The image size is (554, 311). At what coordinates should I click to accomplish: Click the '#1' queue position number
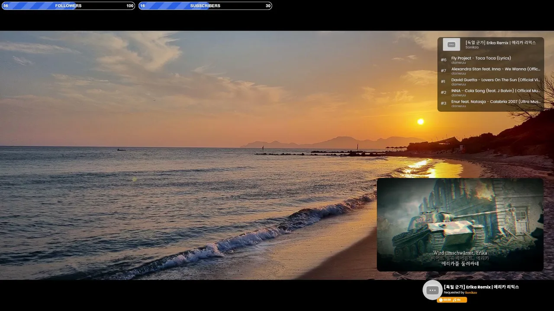443,82
